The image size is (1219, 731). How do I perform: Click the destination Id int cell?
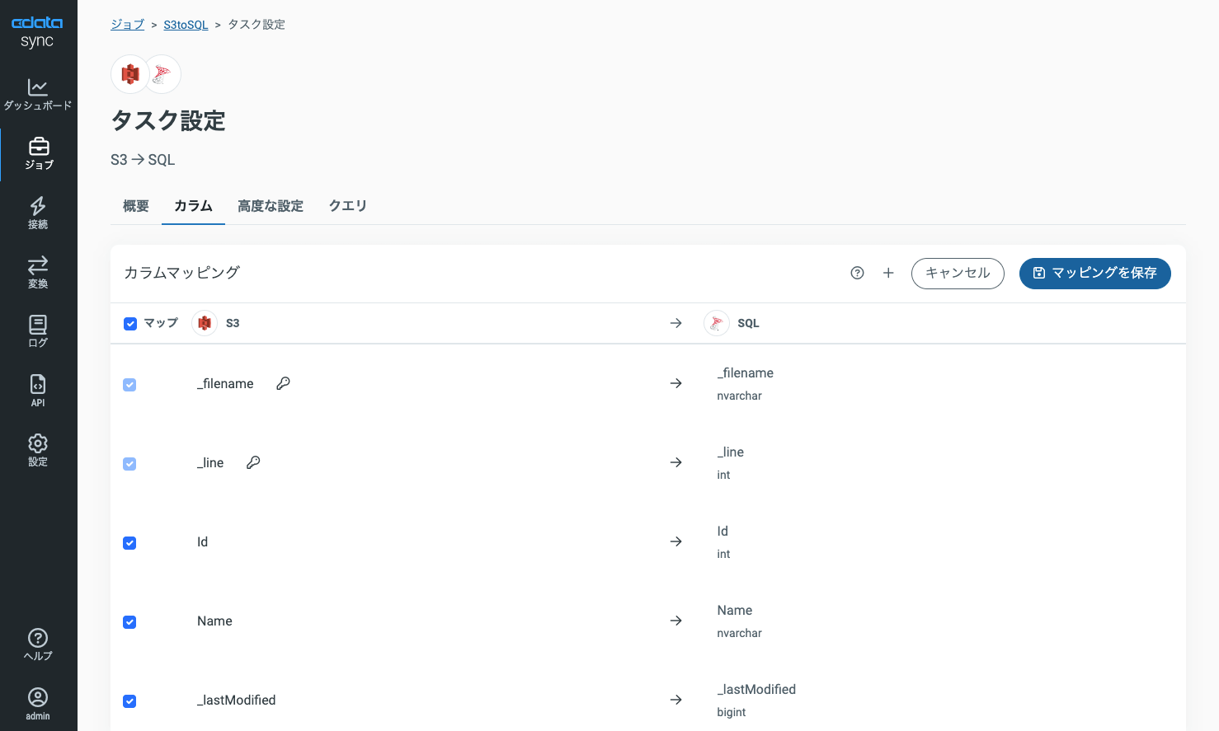pyautogui.click(x=723, y=541)
